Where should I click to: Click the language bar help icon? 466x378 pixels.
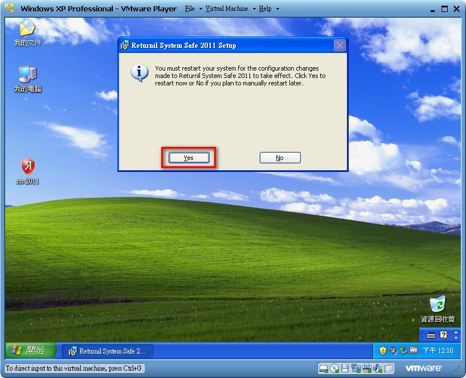tap(443, 335)
